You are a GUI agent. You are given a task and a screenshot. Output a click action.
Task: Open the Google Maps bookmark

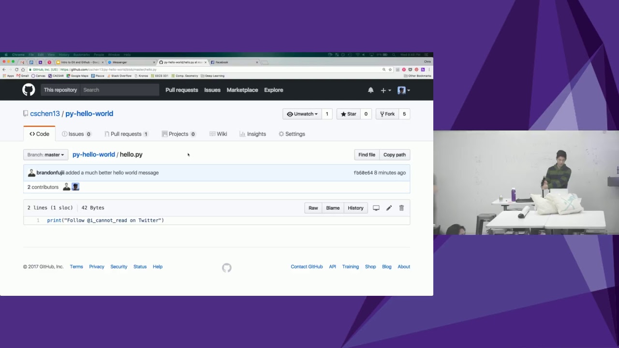(77, 76)
